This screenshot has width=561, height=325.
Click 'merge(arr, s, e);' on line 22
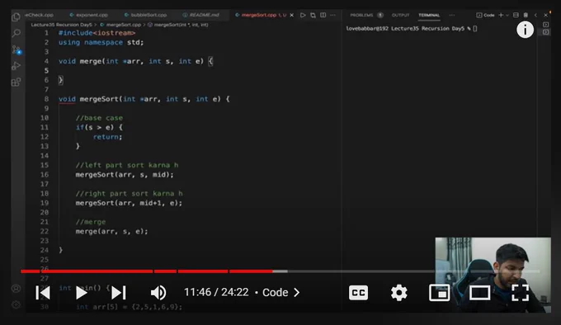111,232
